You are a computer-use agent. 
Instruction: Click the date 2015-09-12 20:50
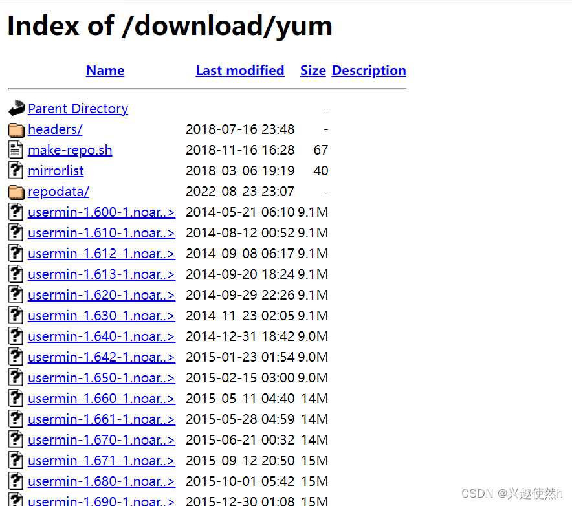(240, 461)
